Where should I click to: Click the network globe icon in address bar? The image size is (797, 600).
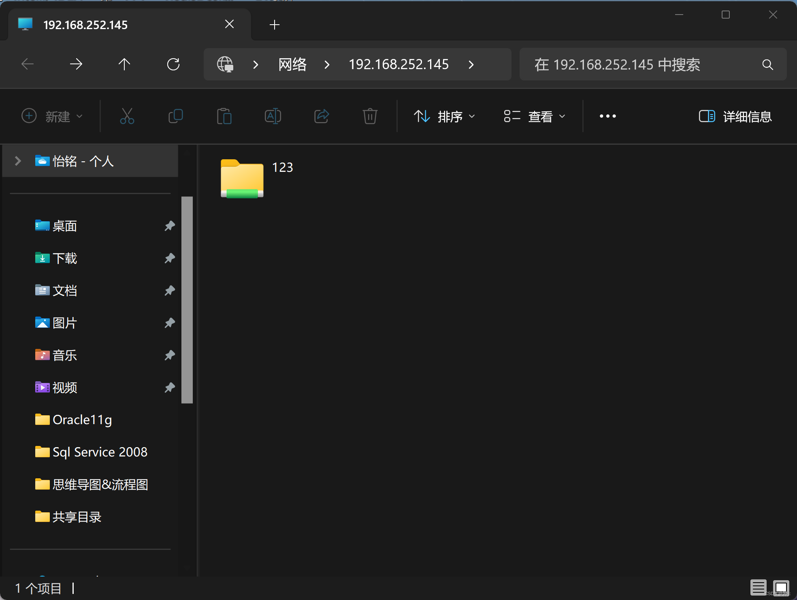tap(225, 64)
